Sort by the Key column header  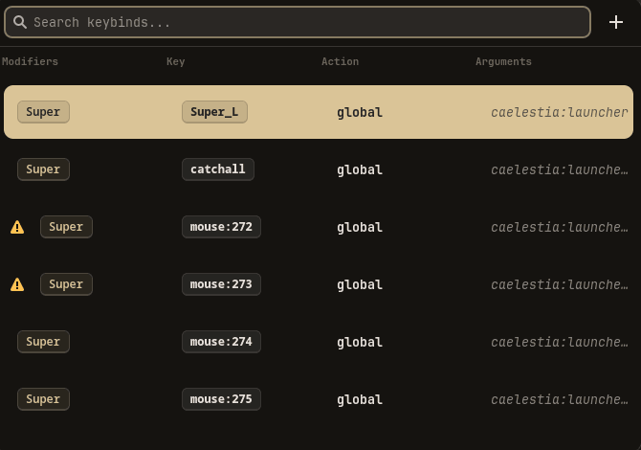click(175, 61)
